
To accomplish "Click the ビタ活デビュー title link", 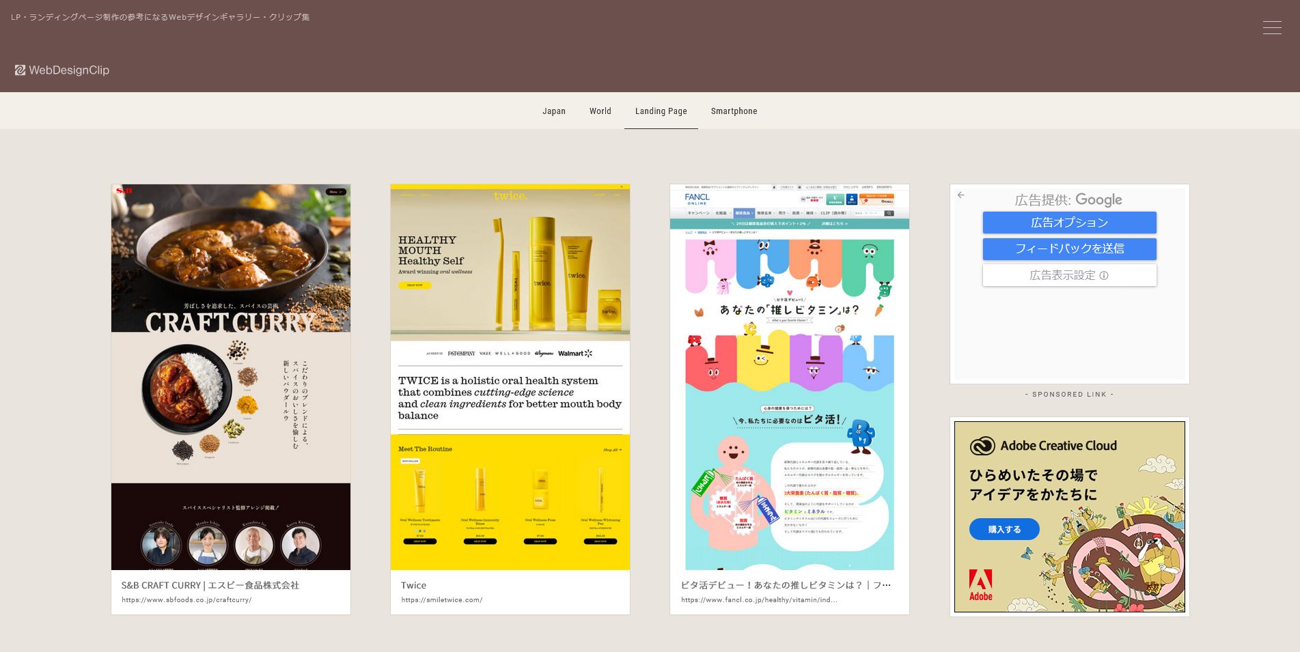I will pyautogui.click(x=785, y=585).
